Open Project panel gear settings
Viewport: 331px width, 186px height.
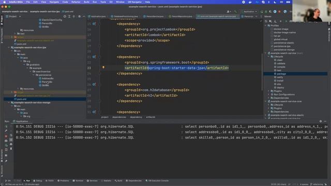pyautogui.click(x=79, y=16)
